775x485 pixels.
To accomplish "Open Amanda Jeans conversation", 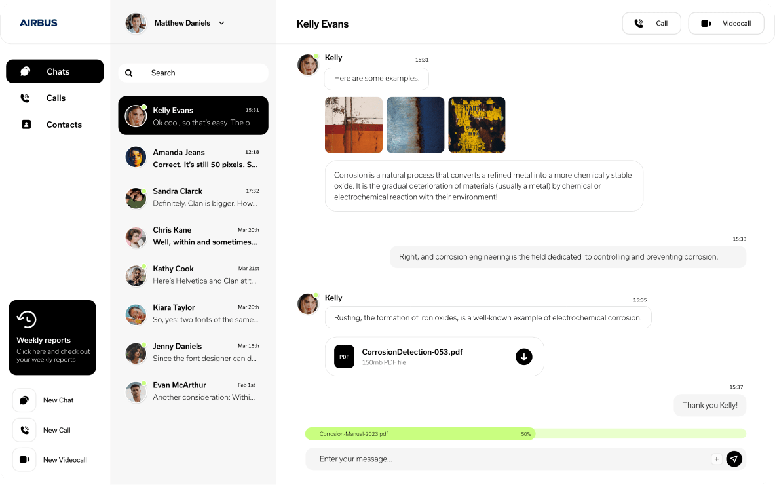I will click(x=193, y=158).
